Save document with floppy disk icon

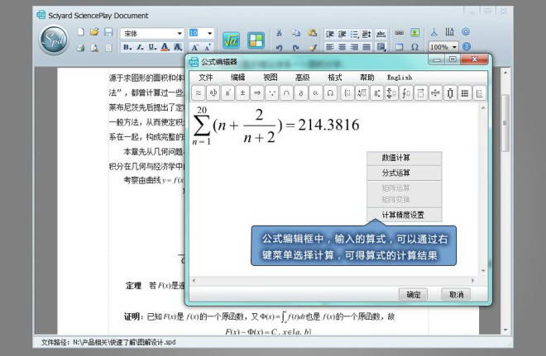coord(108,32)
